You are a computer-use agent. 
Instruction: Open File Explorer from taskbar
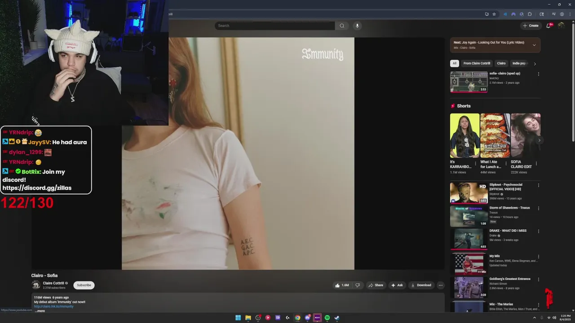248,318
